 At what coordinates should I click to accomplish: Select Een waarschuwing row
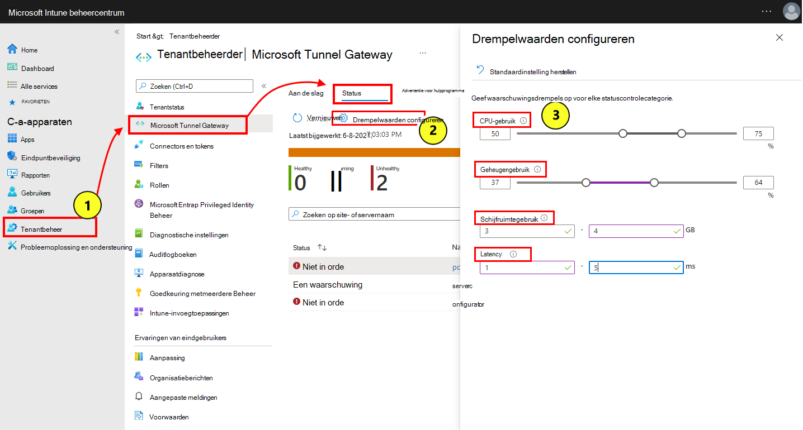point(375,285)
